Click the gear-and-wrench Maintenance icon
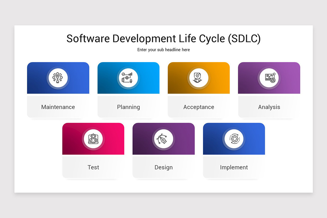This screenshot has height=218, width=327. [x=58, y=78]
